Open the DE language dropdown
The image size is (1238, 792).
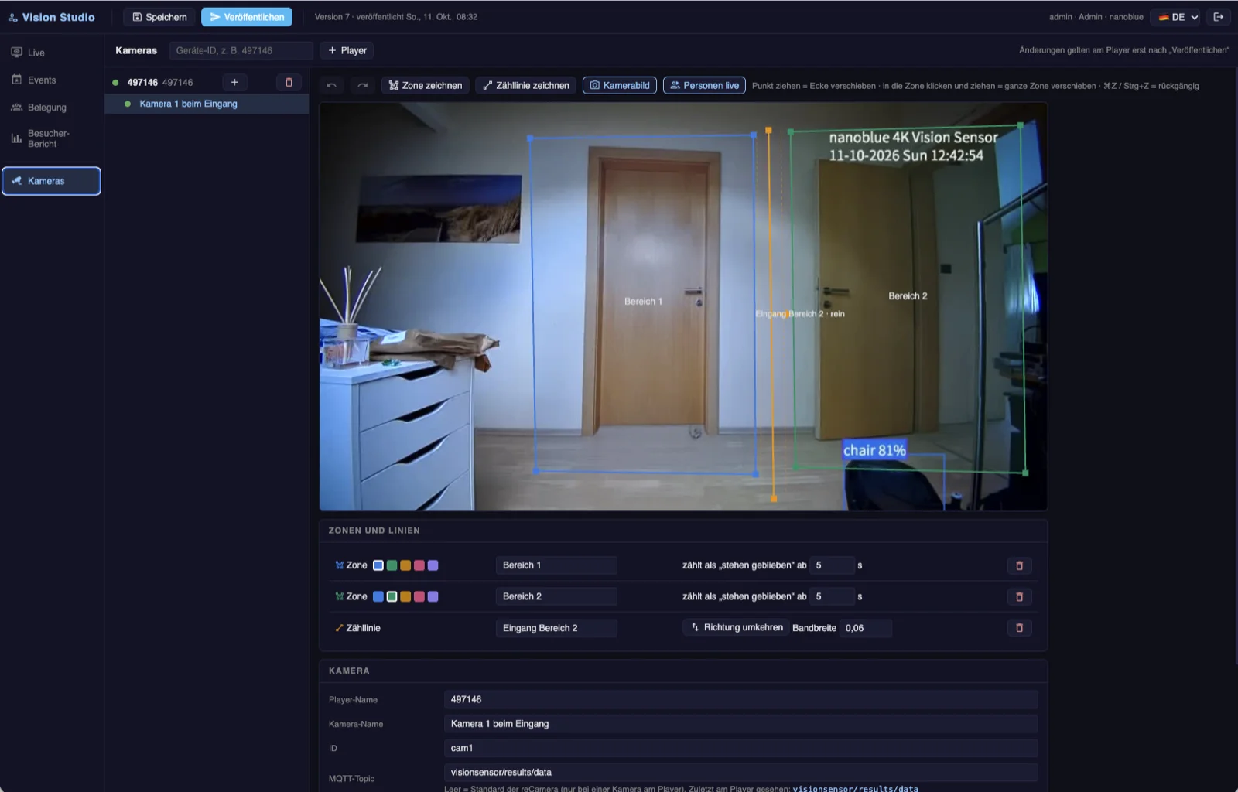(x=1175, y=17)
